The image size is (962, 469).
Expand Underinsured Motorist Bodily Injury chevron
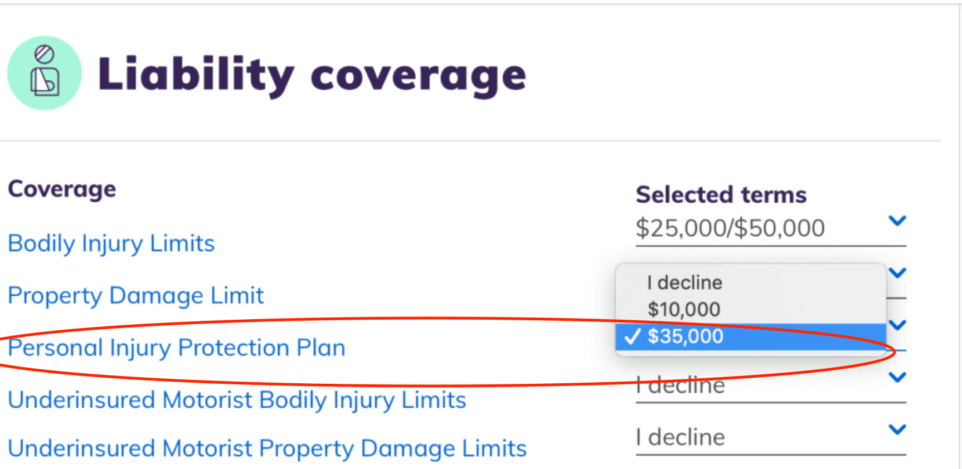(x=897, y=377)
